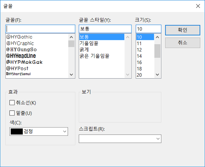Select font size 18
This screenshot has width=205, height=167.
[x=145, y=69]
